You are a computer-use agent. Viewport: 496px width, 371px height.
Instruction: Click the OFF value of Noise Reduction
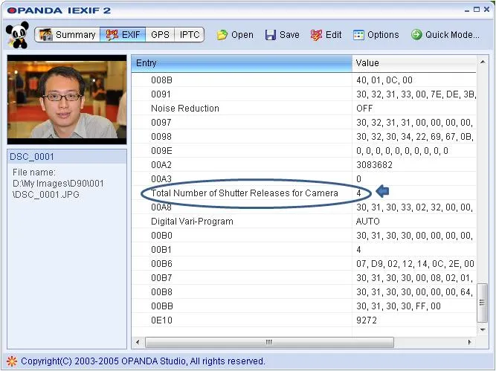coord(364,109)
